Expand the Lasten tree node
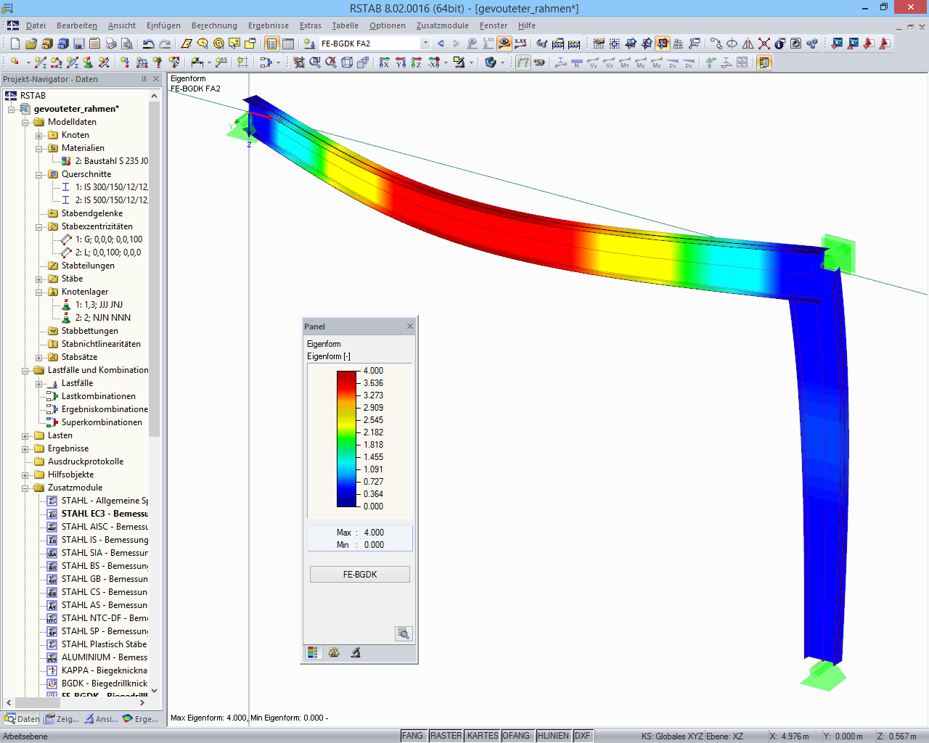 [x=25, y=435]
